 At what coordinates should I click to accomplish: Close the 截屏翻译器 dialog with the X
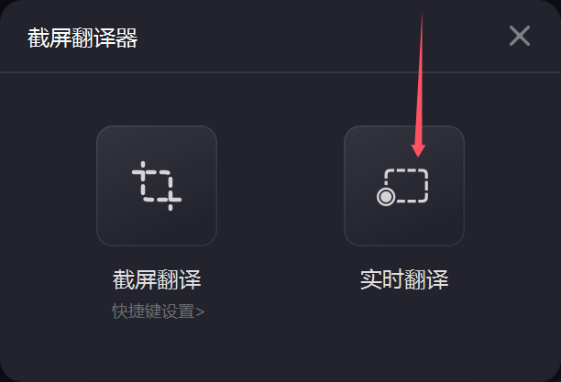(520, 36)
